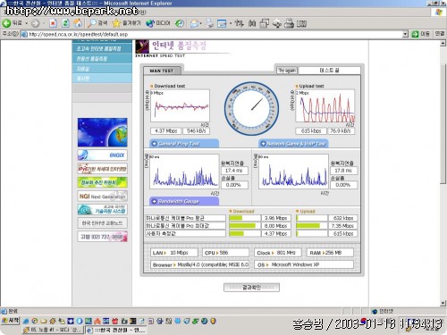The image size is (447, 335).
Task: Select third blue sidebar menu item
Action: [x=102, y=69]
